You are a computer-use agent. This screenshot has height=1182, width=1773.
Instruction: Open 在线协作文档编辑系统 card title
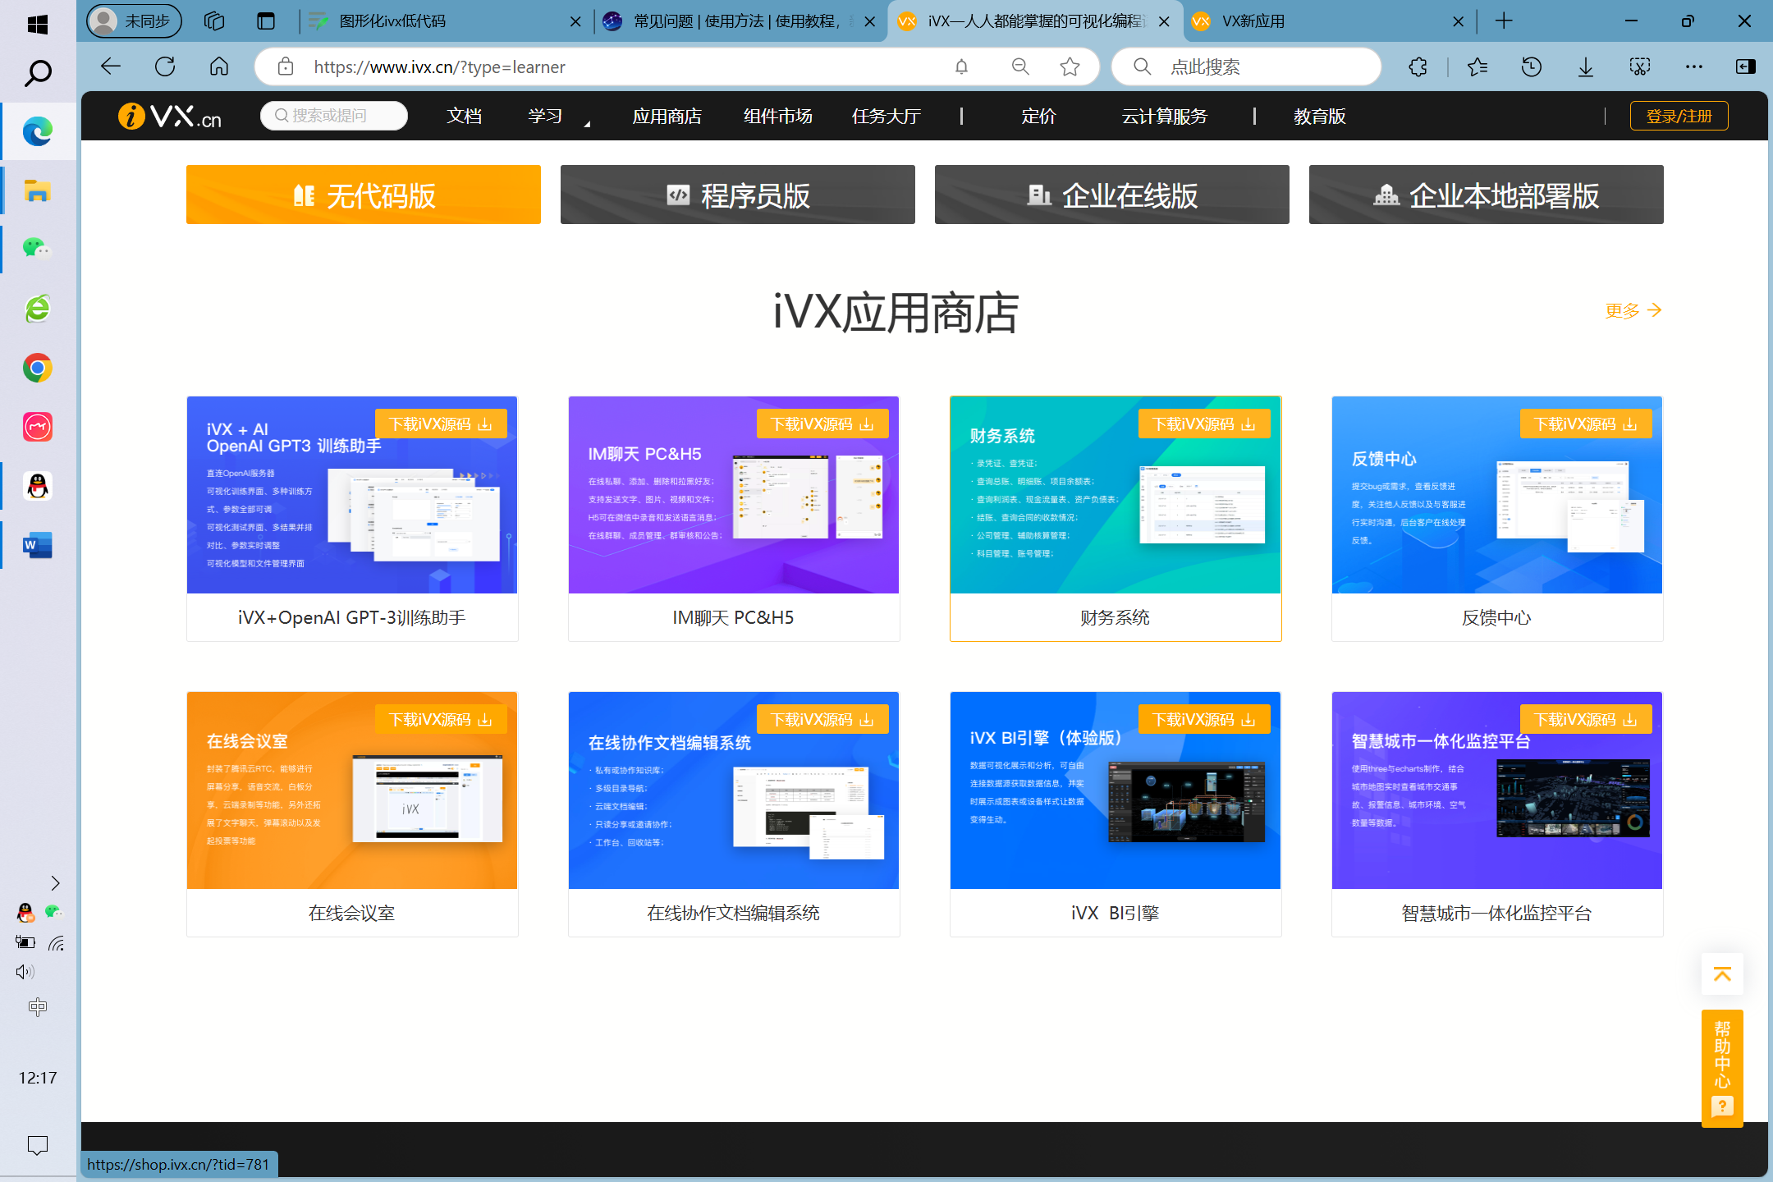[x=734, y=913]
